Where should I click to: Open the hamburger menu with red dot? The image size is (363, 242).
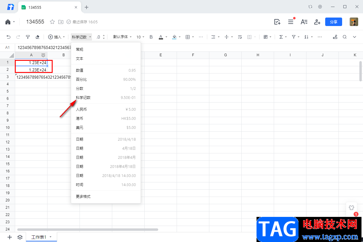(291, 22)
